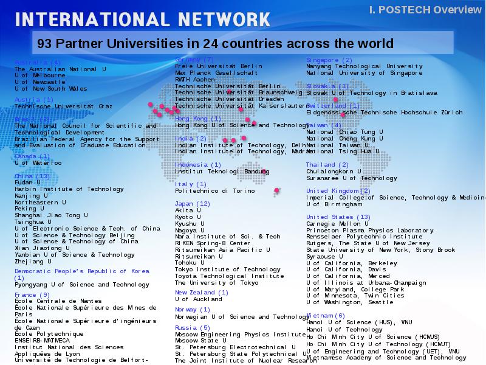Click the "Vietnam (6)" heading
486x365 pixels.
tap(326, 316)
